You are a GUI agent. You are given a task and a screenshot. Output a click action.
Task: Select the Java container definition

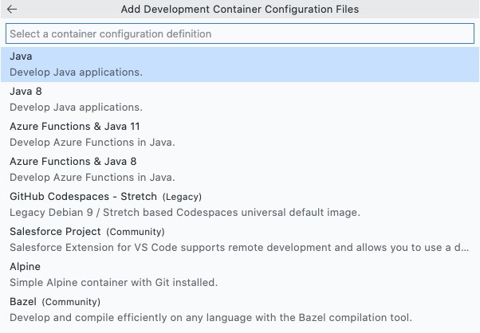pyautogui.click(x=21, y=57)
